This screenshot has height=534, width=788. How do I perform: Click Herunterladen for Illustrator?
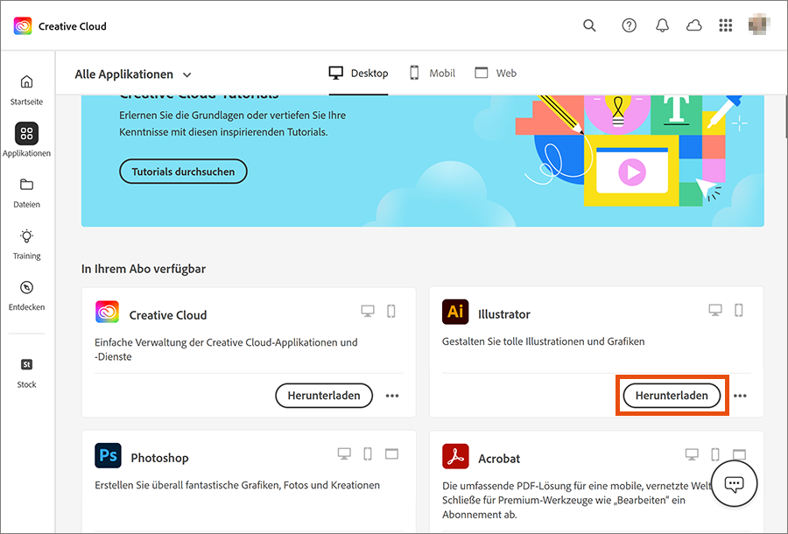click(672, 396)
